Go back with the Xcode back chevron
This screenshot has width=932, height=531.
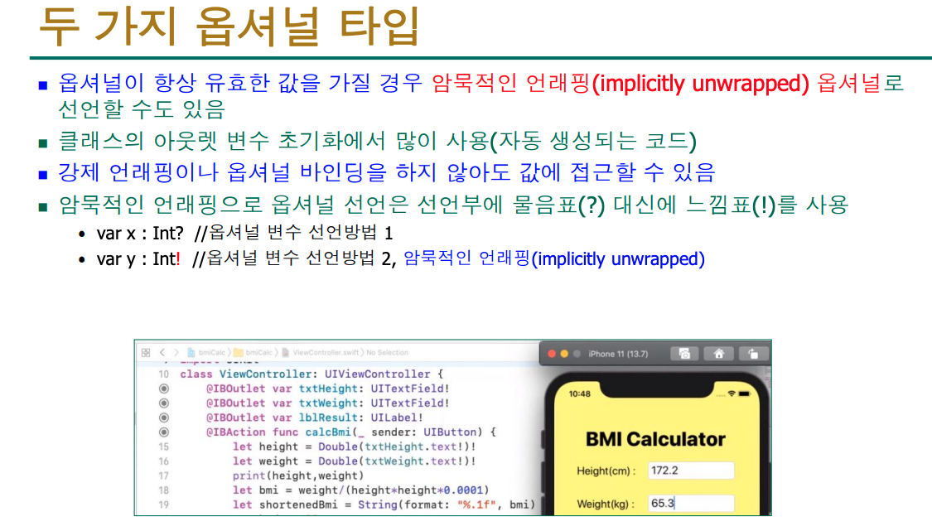(162, 353)
